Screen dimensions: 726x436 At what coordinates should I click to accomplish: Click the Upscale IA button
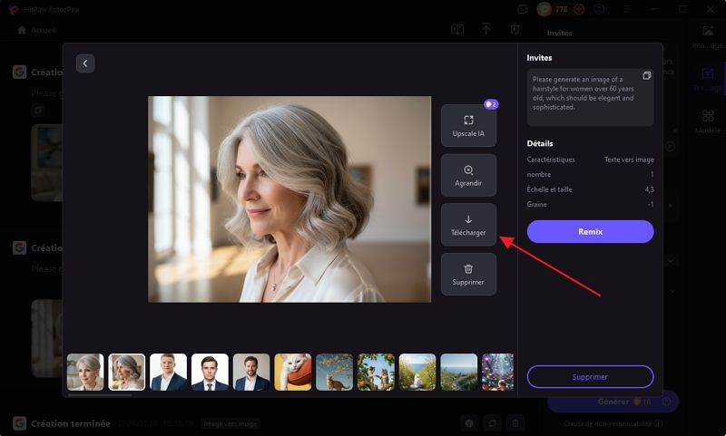point(468,125)
